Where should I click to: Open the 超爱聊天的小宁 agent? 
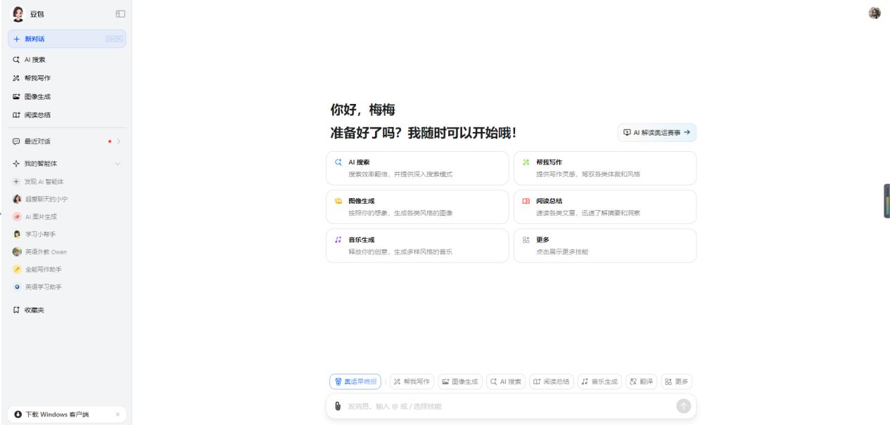[67, 199]
